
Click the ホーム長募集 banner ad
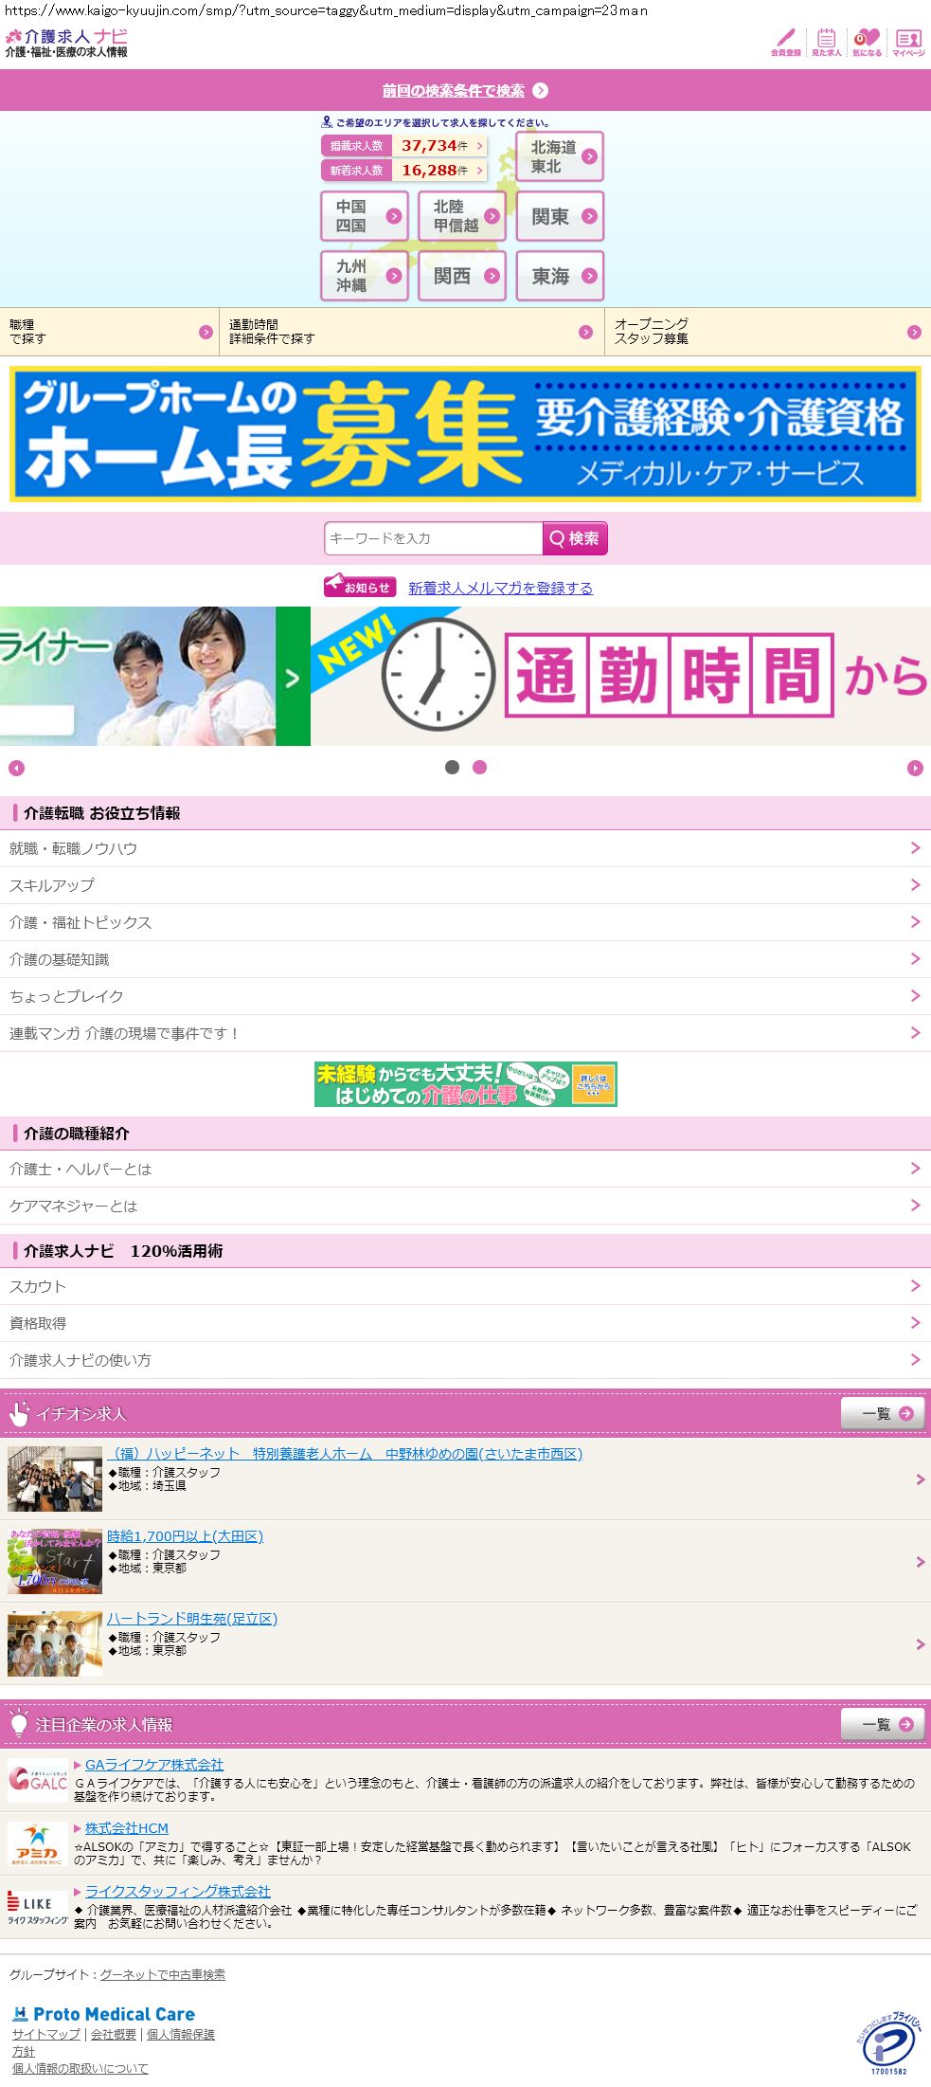tap(465, 434)
